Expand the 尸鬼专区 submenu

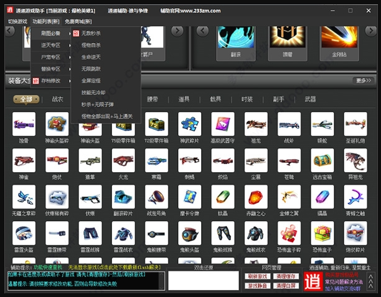point(51,56)
